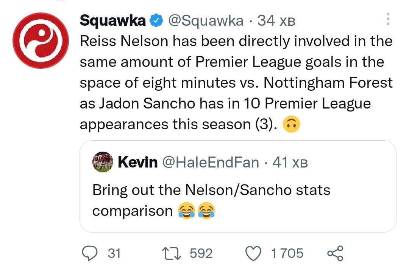View the 31 replies count
The image size is (409, 273).
114,253
